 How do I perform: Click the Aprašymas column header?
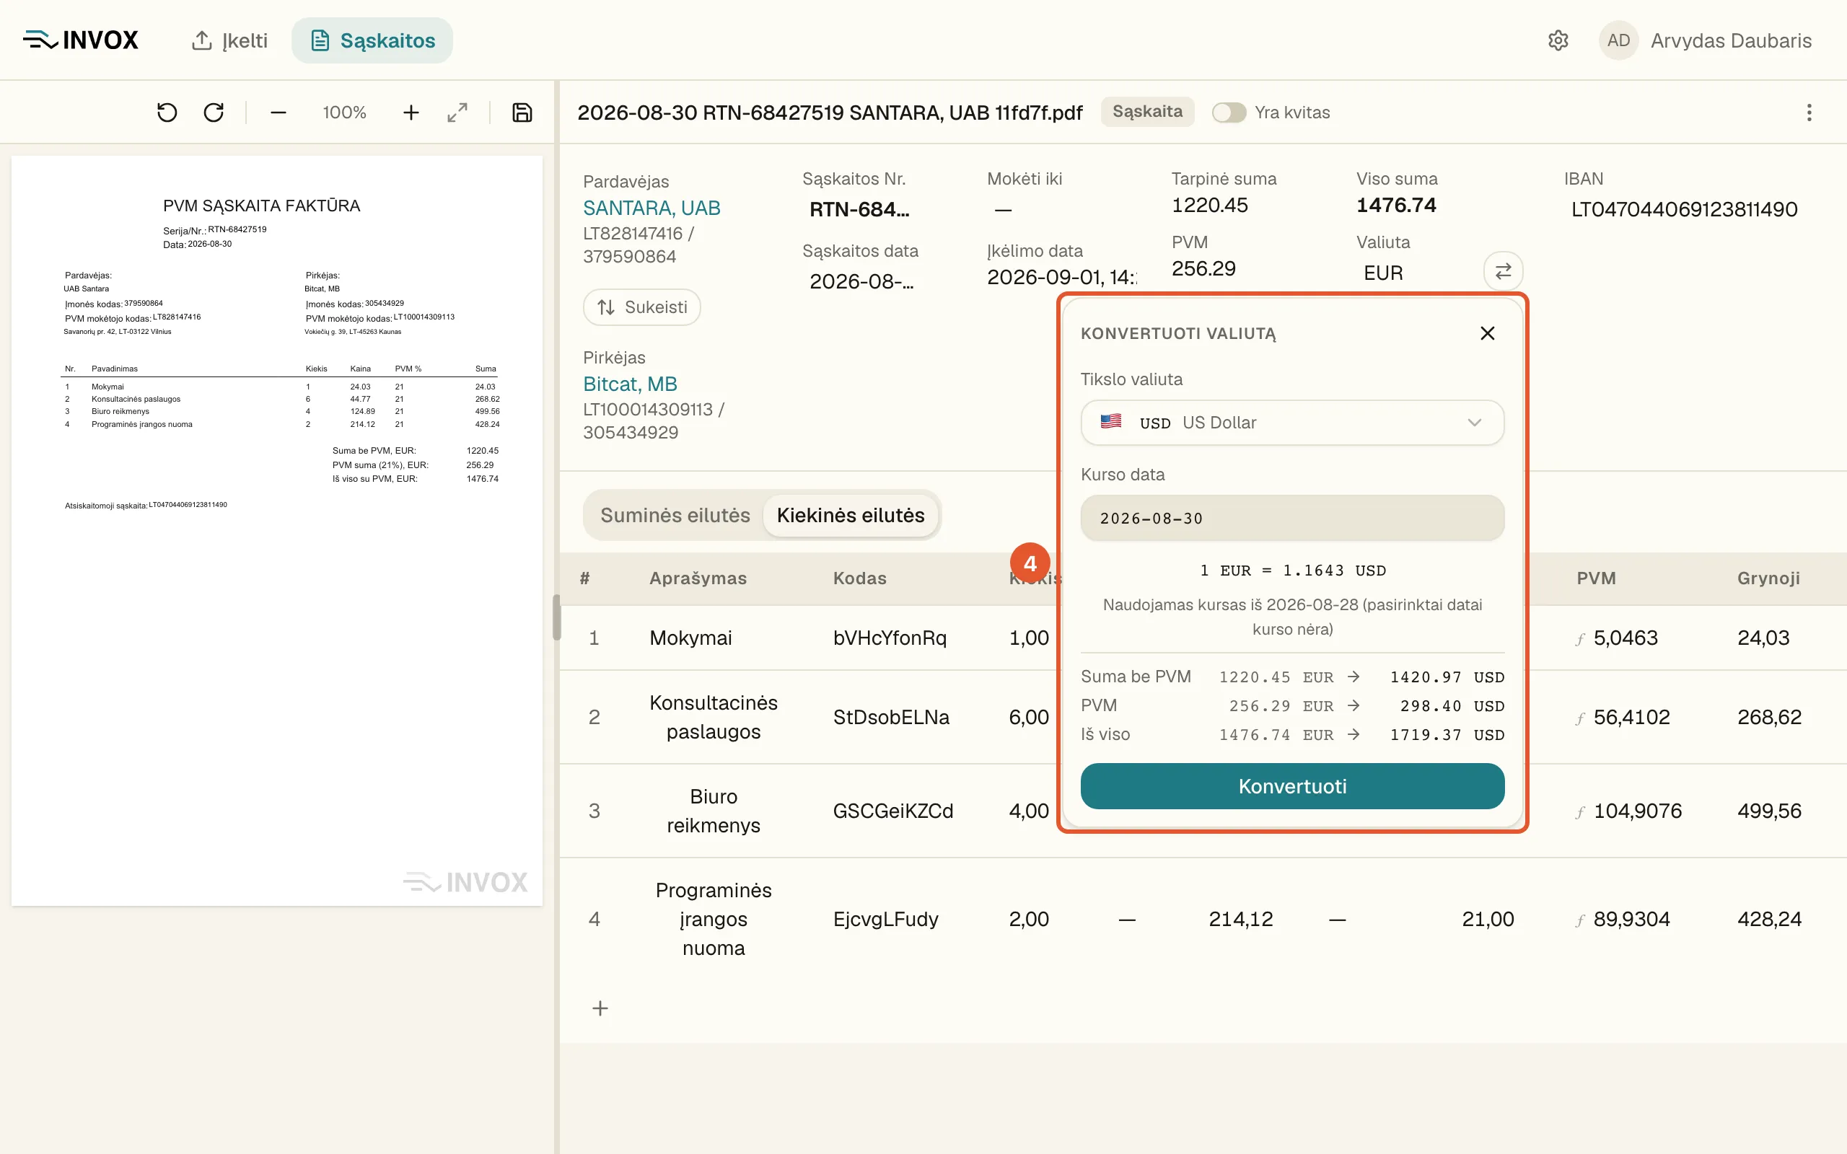(x=698, y=578)
